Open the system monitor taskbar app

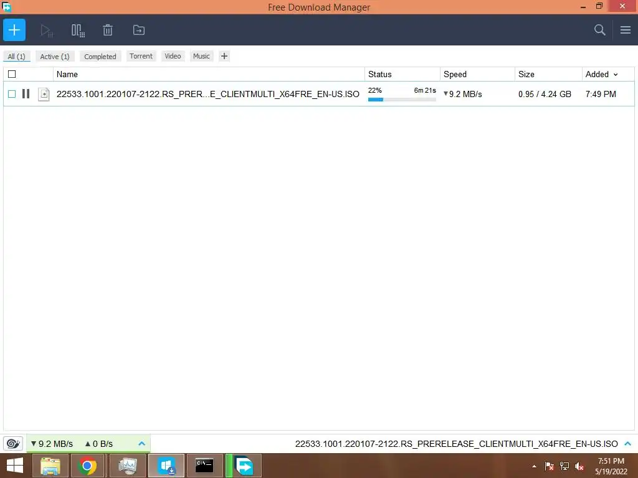point(127,466)
